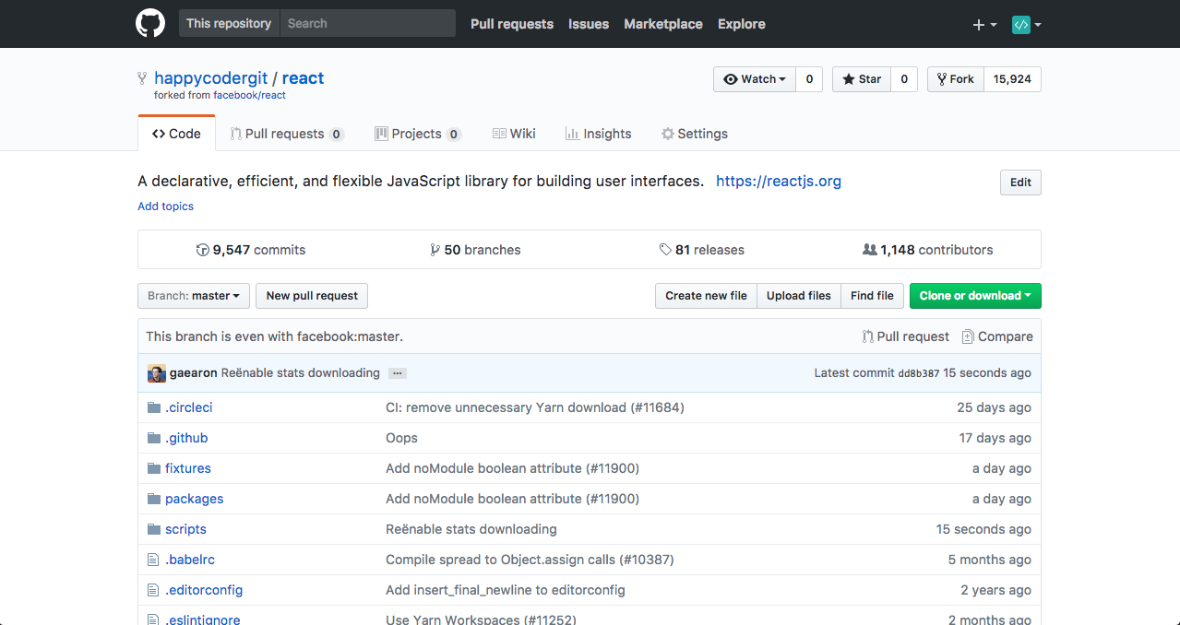Open Issues from the top navigation
Viewport: 1180px width, 625px height.
click(588, 24)
